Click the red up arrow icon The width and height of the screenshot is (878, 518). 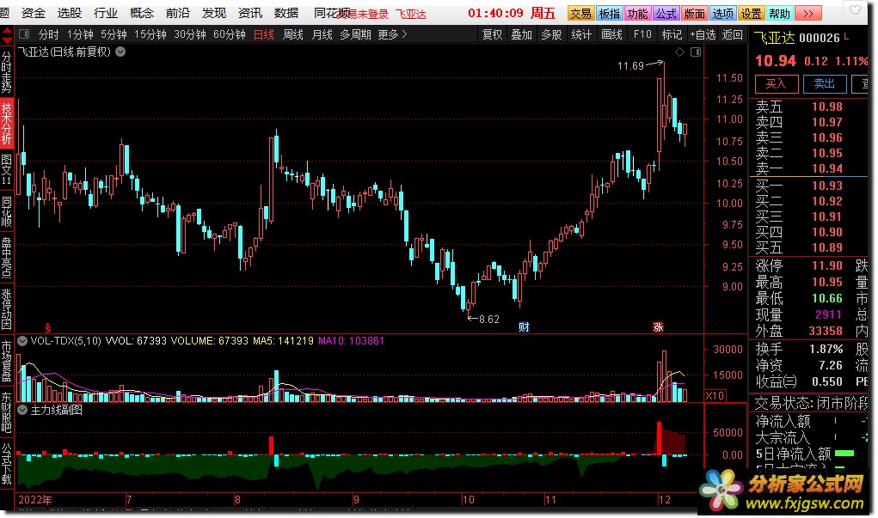[x=7, y=30]
